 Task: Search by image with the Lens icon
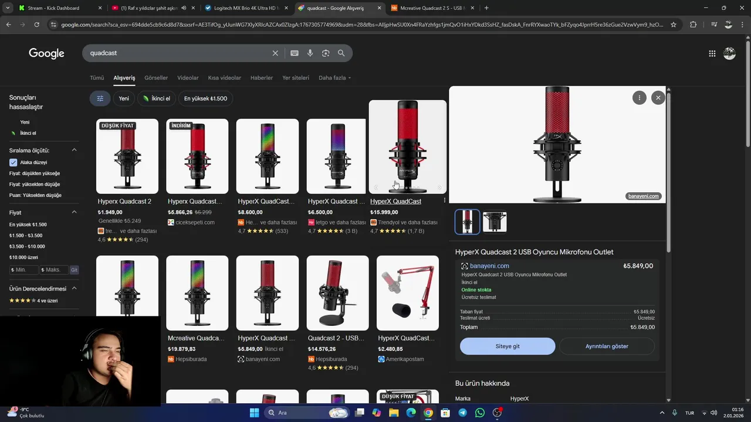[326, 53]
